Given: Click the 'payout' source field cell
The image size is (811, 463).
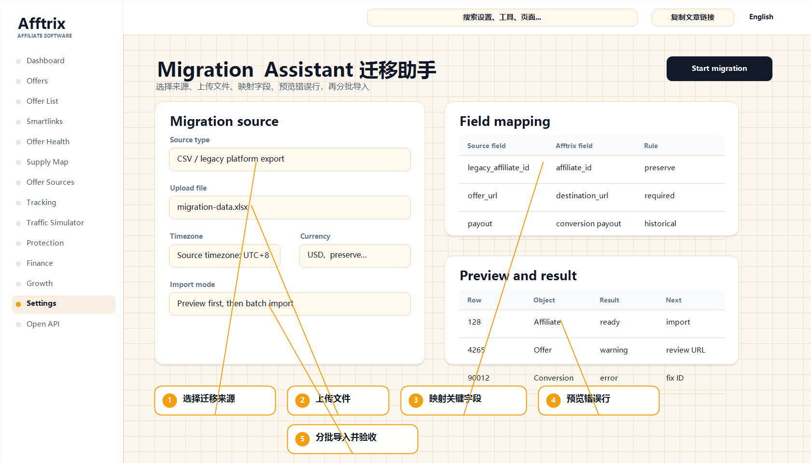Looking at the screenshot, I should point(480,224).
